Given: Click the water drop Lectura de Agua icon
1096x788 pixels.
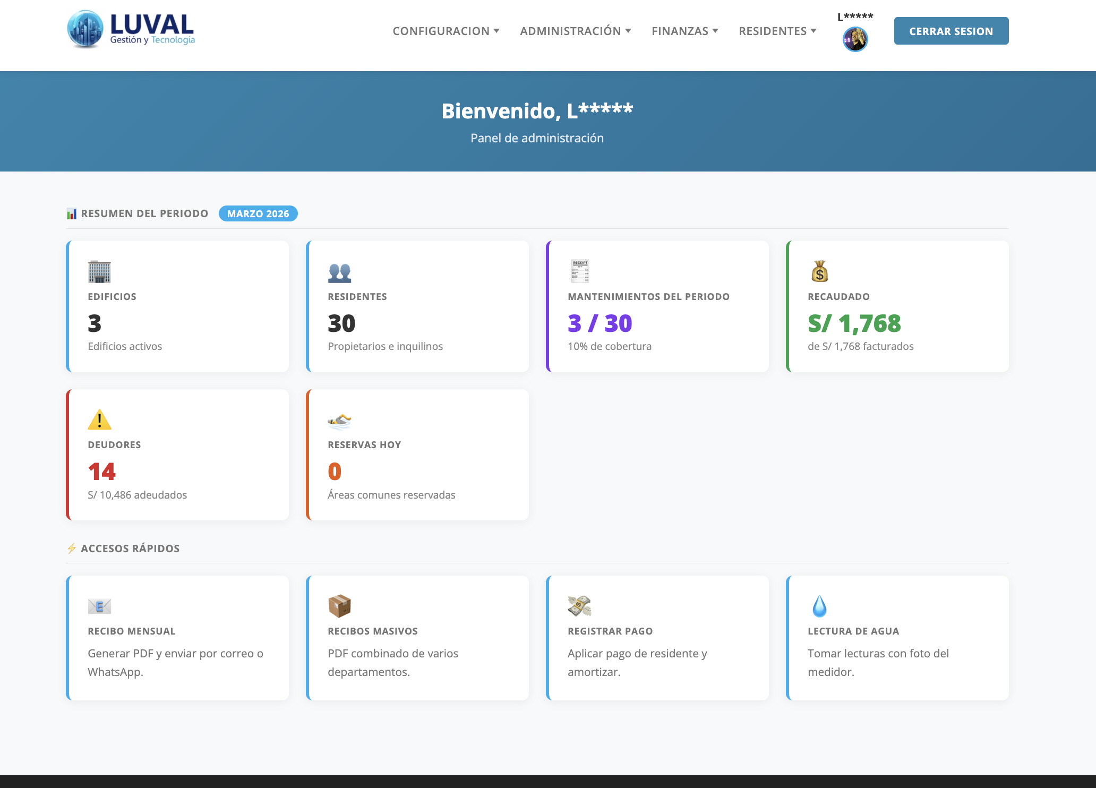Looking at the screenshot, I should (x=819, y=606).
